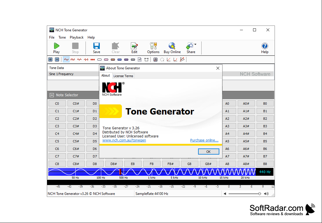Select the brown noise icon

pos(113,59)
